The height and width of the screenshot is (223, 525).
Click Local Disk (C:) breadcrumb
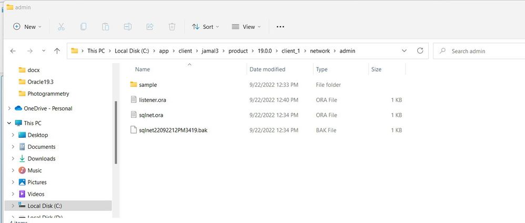[132, 51]
